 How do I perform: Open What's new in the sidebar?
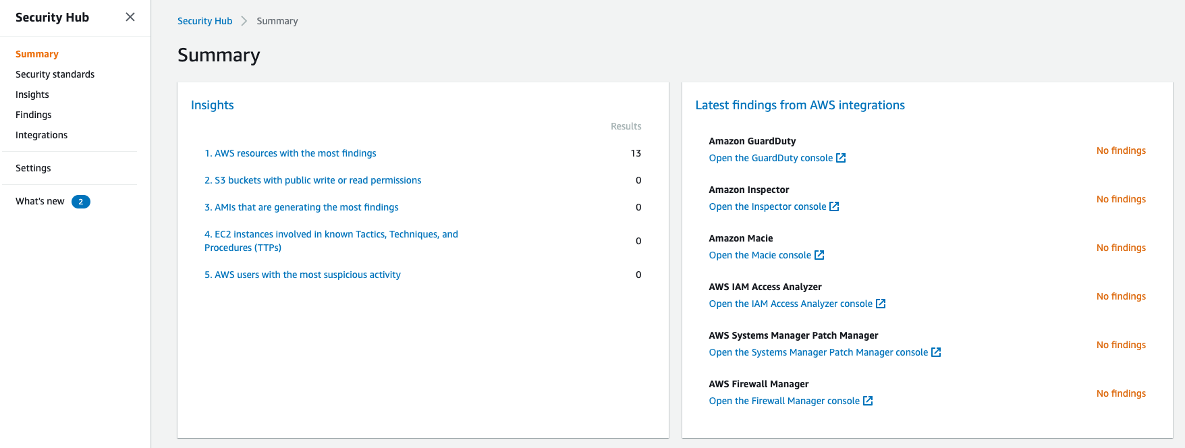pos(40,201)
